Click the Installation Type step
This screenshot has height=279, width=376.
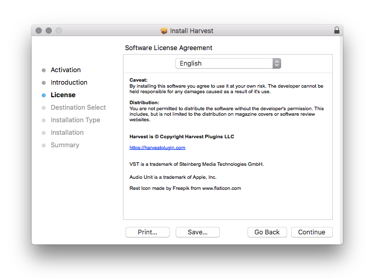tap(75, 120)
